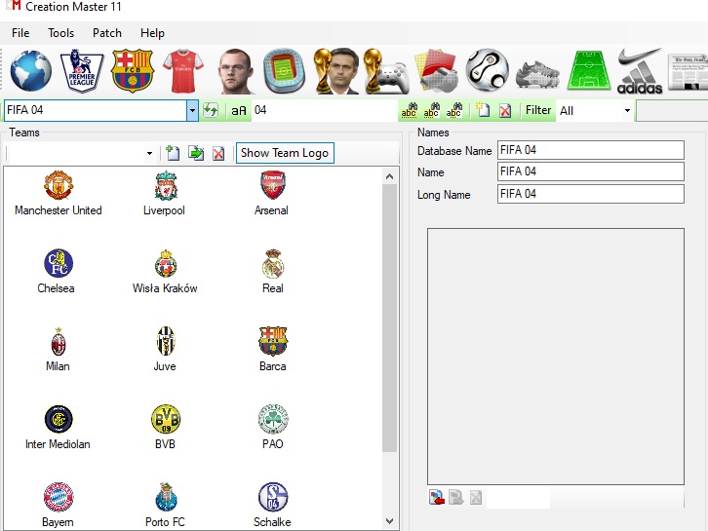The width and height of the screenshot is (708, 531).
Task: Click the red X delete league icon
Action: tap(505, 110)
